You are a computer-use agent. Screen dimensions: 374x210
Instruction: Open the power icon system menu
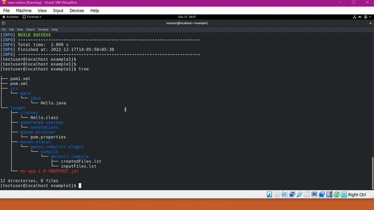pos(366,17)
